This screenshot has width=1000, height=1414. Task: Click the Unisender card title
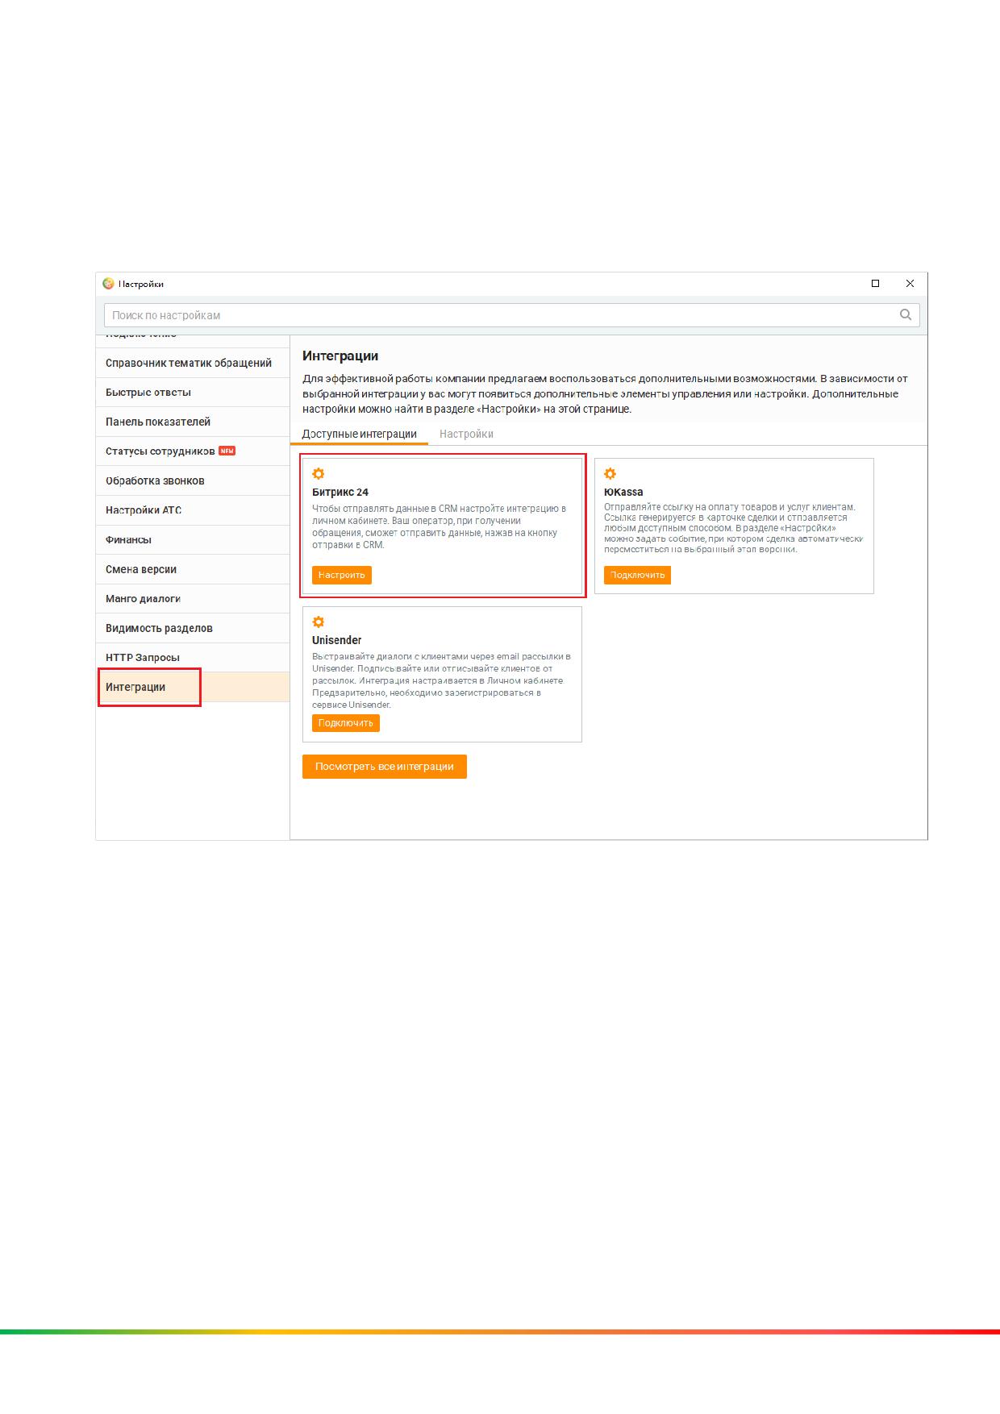pos(336,640)
